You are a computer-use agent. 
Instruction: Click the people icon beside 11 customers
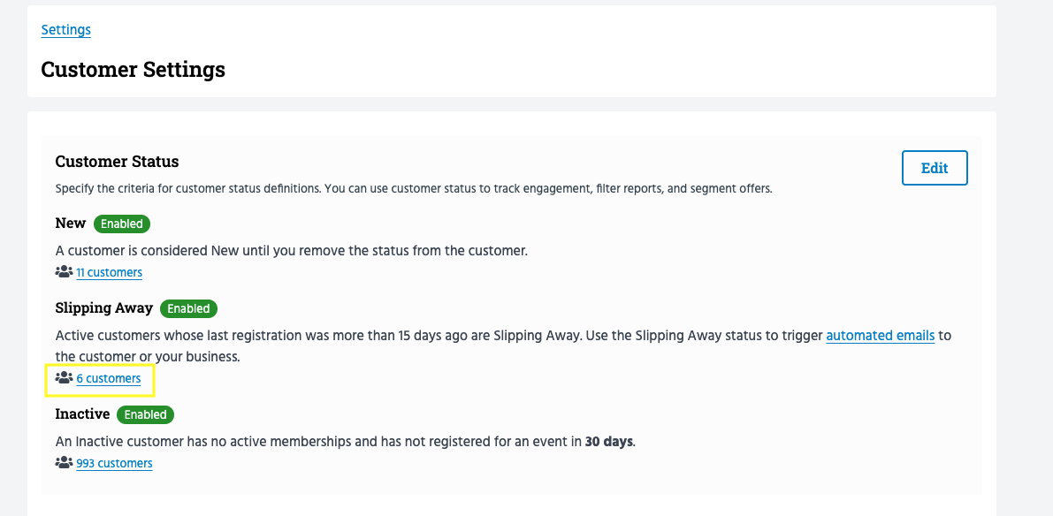coord(64,272)
